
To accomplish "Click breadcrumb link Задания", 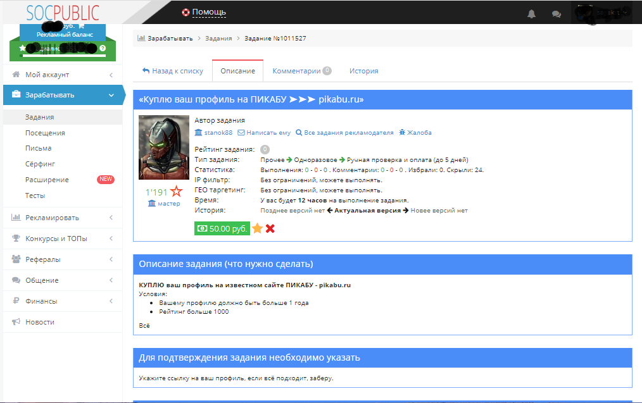I will [218, 38].
